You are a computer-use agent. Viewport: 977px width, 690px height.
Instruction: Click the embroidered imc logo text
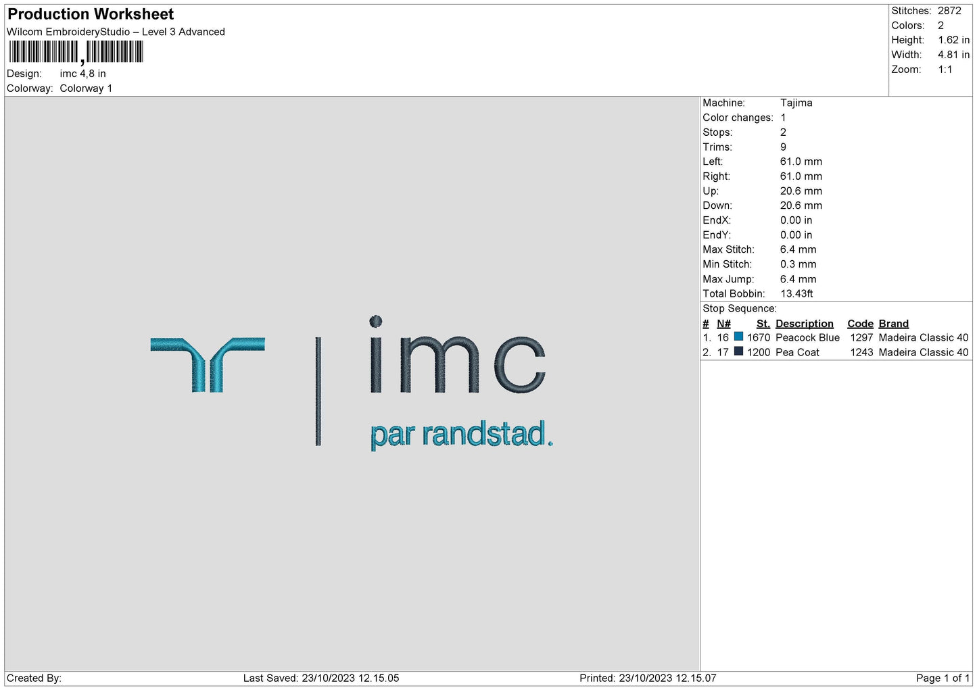click(458, 354)
